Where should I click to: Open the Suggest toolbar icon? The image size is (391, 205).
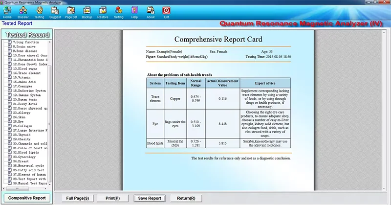tap(55, 11)
